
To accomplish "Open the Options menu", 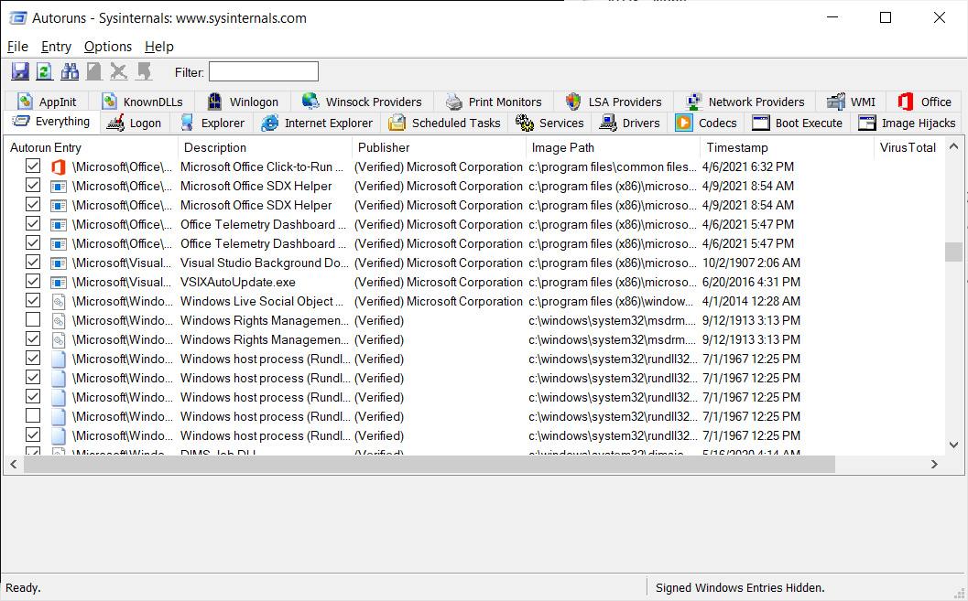I will tap(108, 47).
